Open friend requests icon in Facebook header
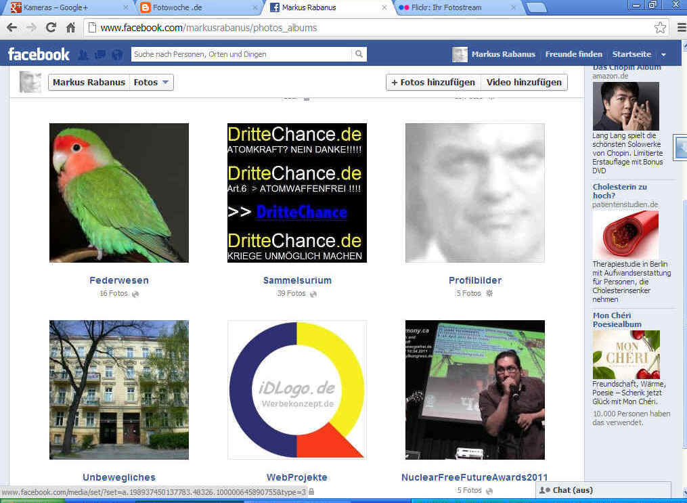The height and width of the screenshot is (503, 687). [83, 55]
